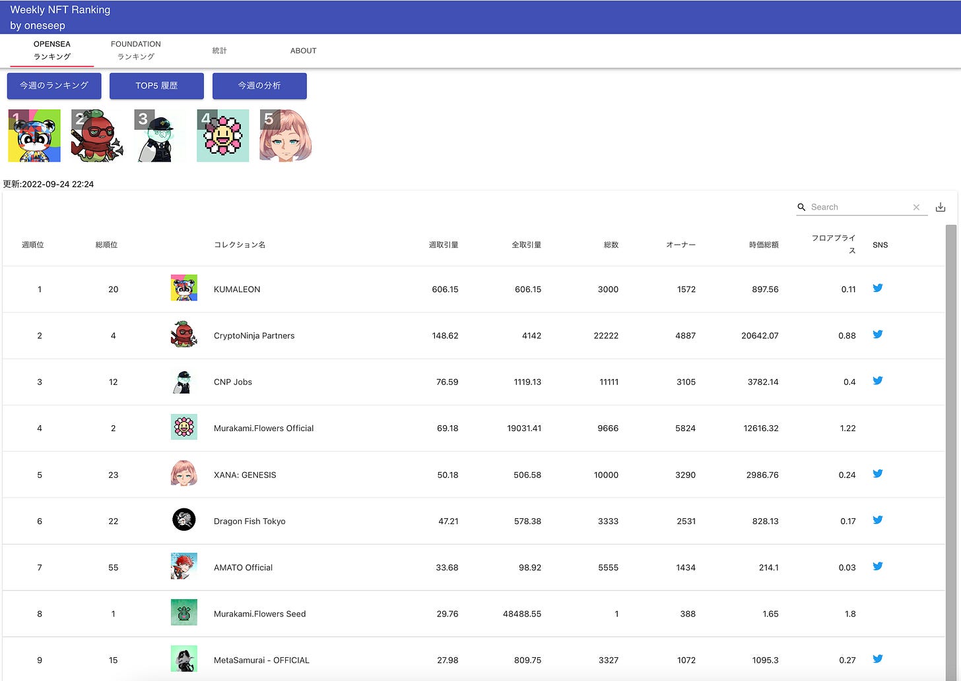Click MetaSamurai avatar in table
This screenshot has width=961, height=681.
pyautogui.click(x=184, y=659)
